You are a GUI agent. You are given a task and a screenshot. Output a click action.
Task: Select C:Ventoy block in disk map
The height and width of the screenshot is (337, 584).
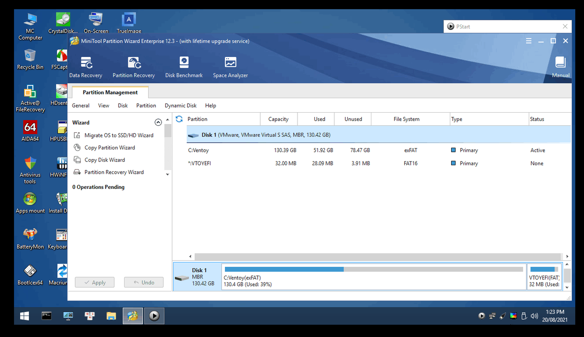point(374,277)
